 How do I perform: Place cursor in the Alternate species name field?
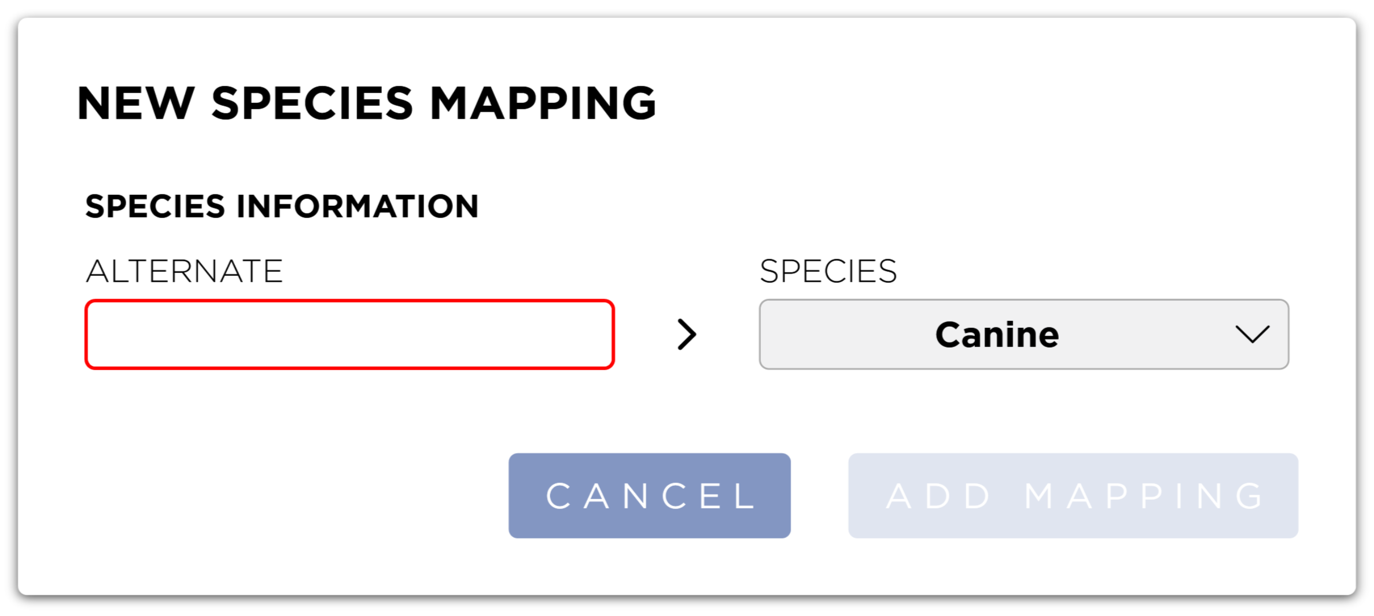(349, 334)
